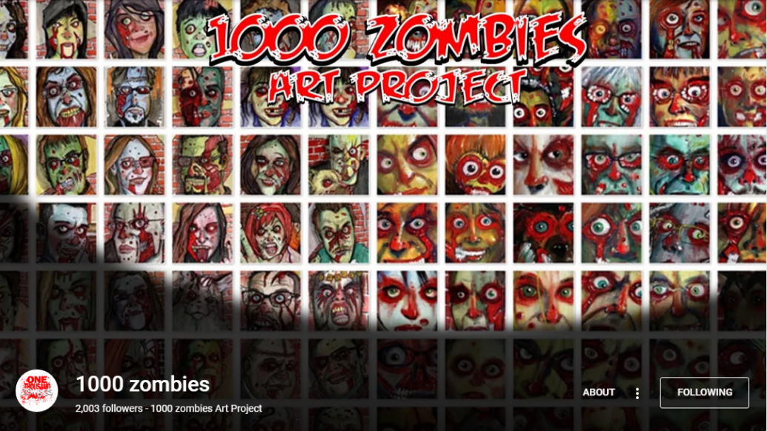Select the pale white-faced zombie with black eyes
The width and height of the screenshot is (767, 431).
[x=543, y=164]
